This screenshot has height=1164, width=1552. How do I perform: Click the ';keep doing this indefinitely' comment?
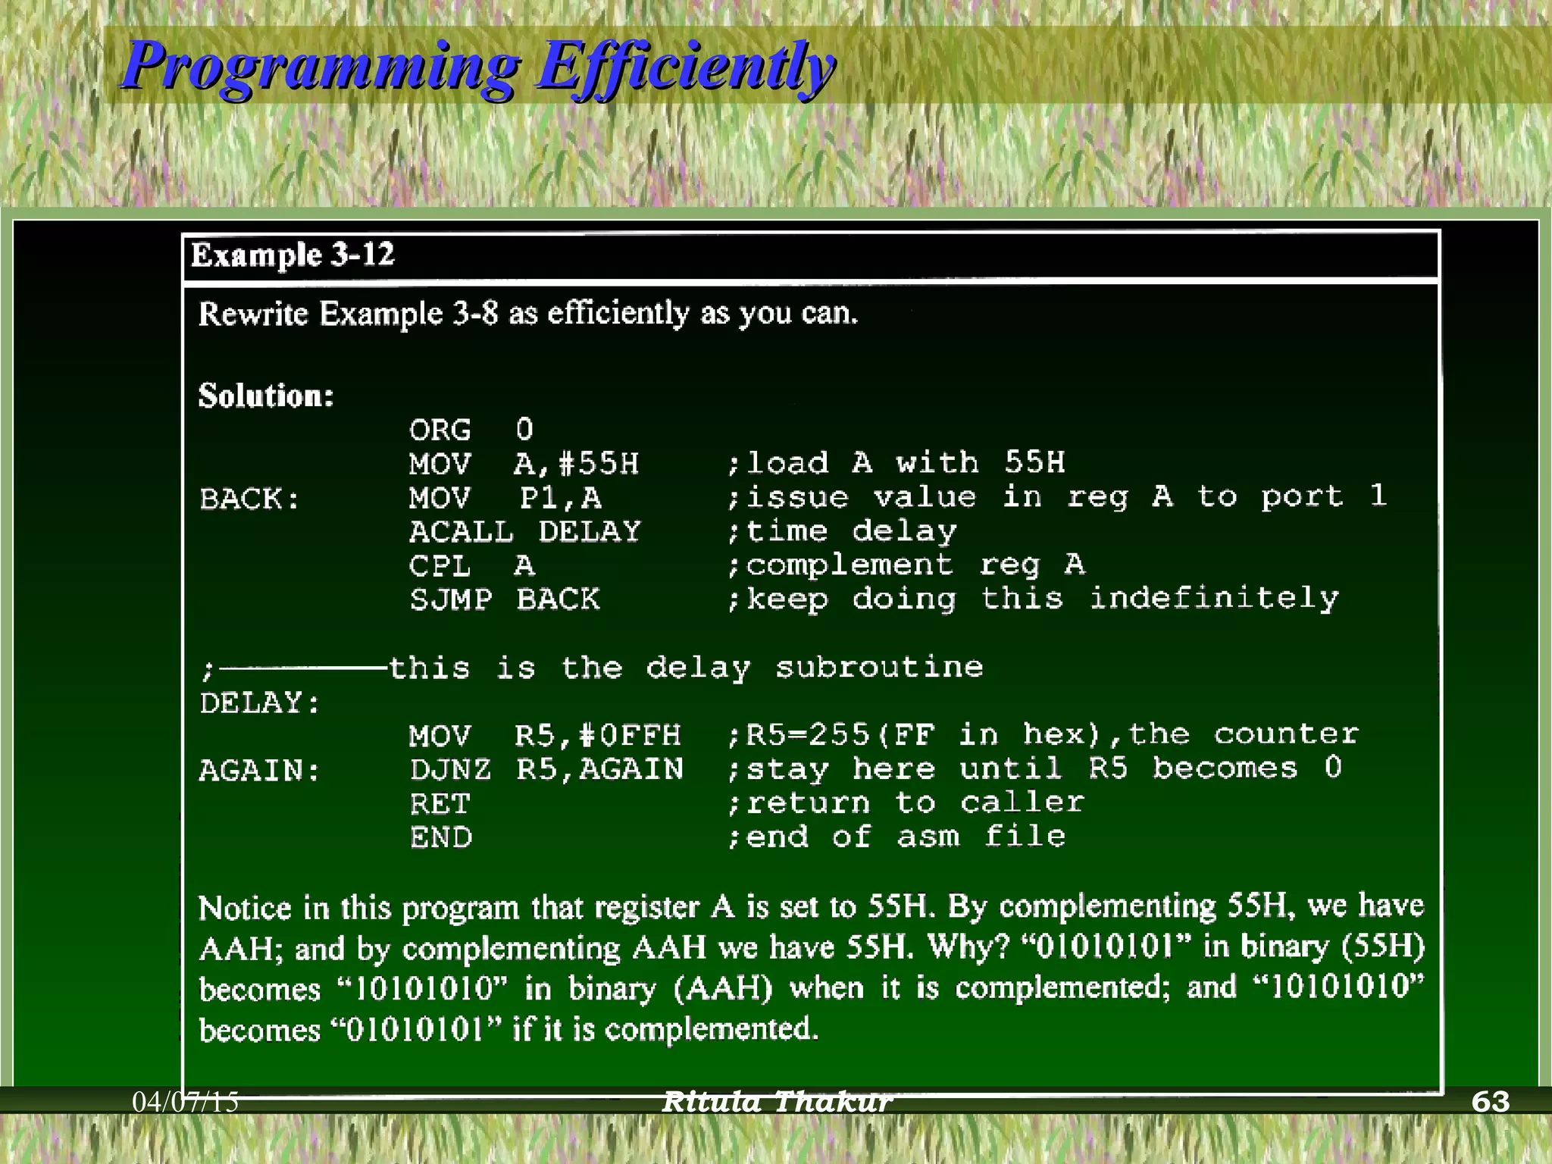point(1033,599)
